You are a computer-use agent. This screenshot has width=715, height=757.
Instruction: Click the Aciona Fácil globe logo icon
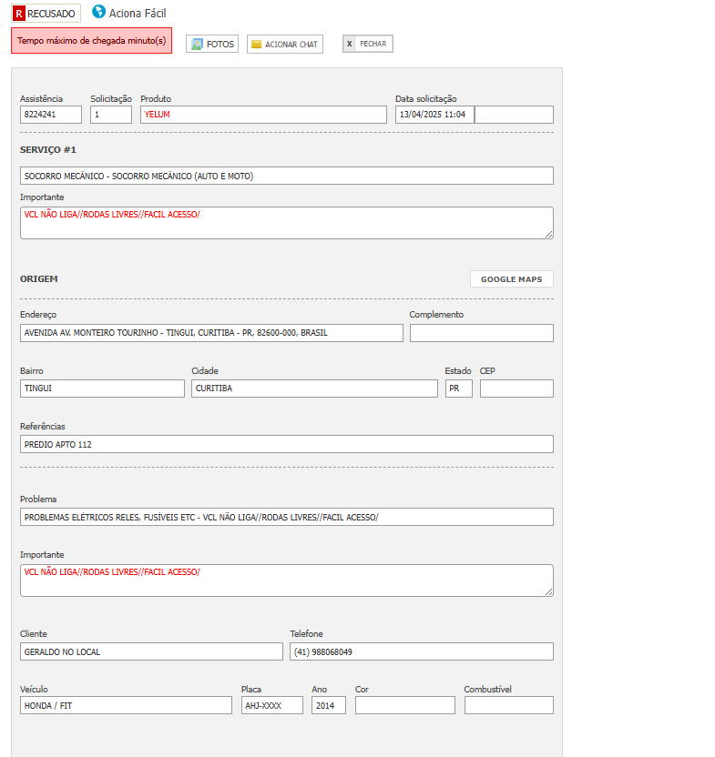[x=98, y=12]
